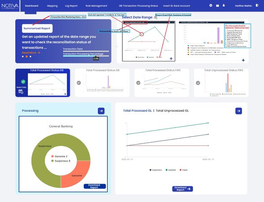Open Insert GL Bank Account menu
This screenshot has width=264, height=202.
tap(176, 6)
